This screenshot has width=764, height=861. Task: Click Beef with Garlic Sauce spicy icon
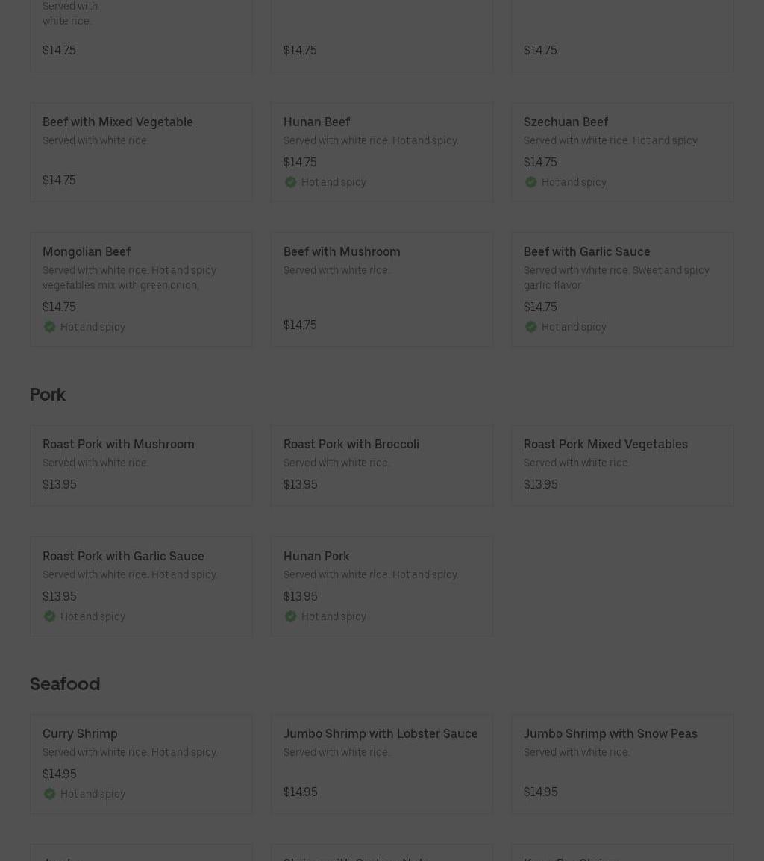point(530,327)
